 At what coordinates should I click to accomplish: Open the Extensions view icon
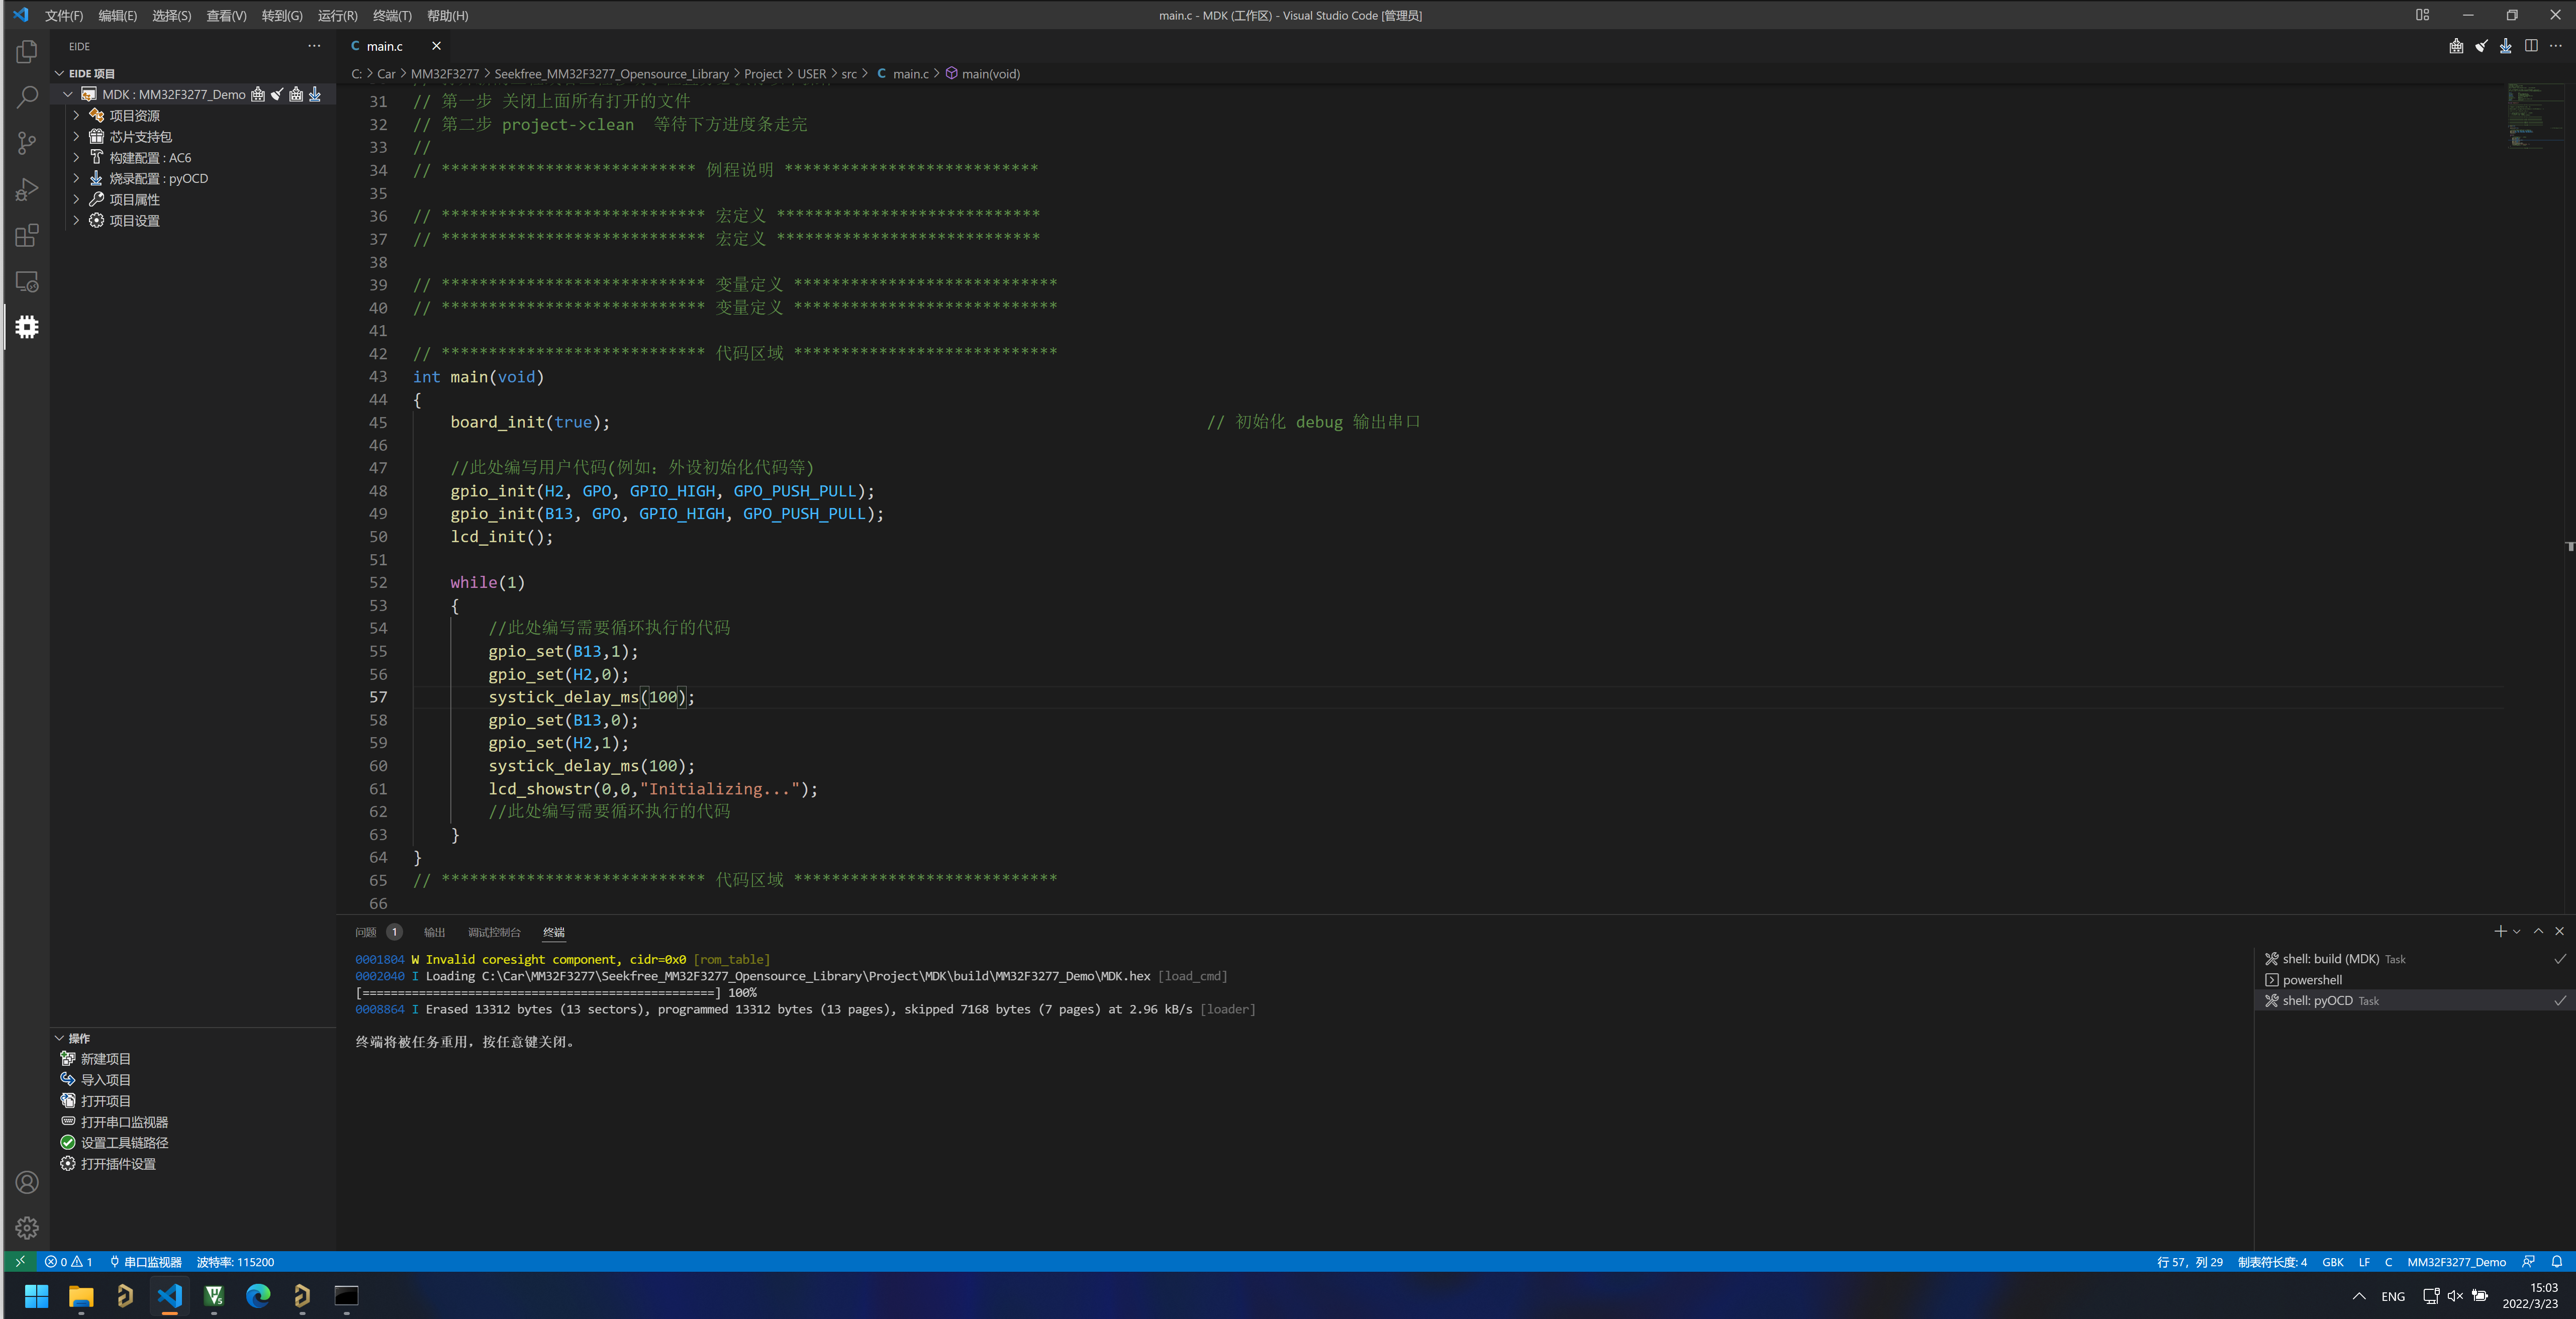[x=27, y=236]
